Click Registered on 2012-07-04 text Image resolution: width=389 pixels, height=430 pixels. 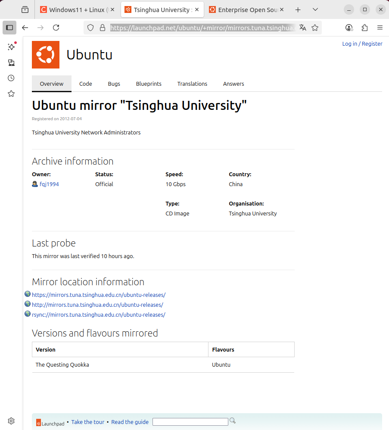pos(57,119)
